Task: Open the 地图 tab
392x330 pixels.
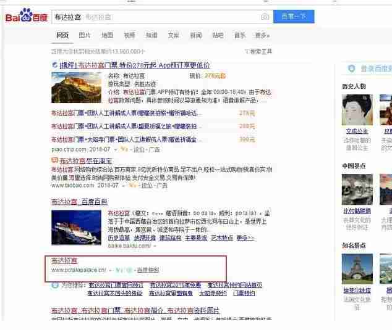Action: (x=107, y=35)
